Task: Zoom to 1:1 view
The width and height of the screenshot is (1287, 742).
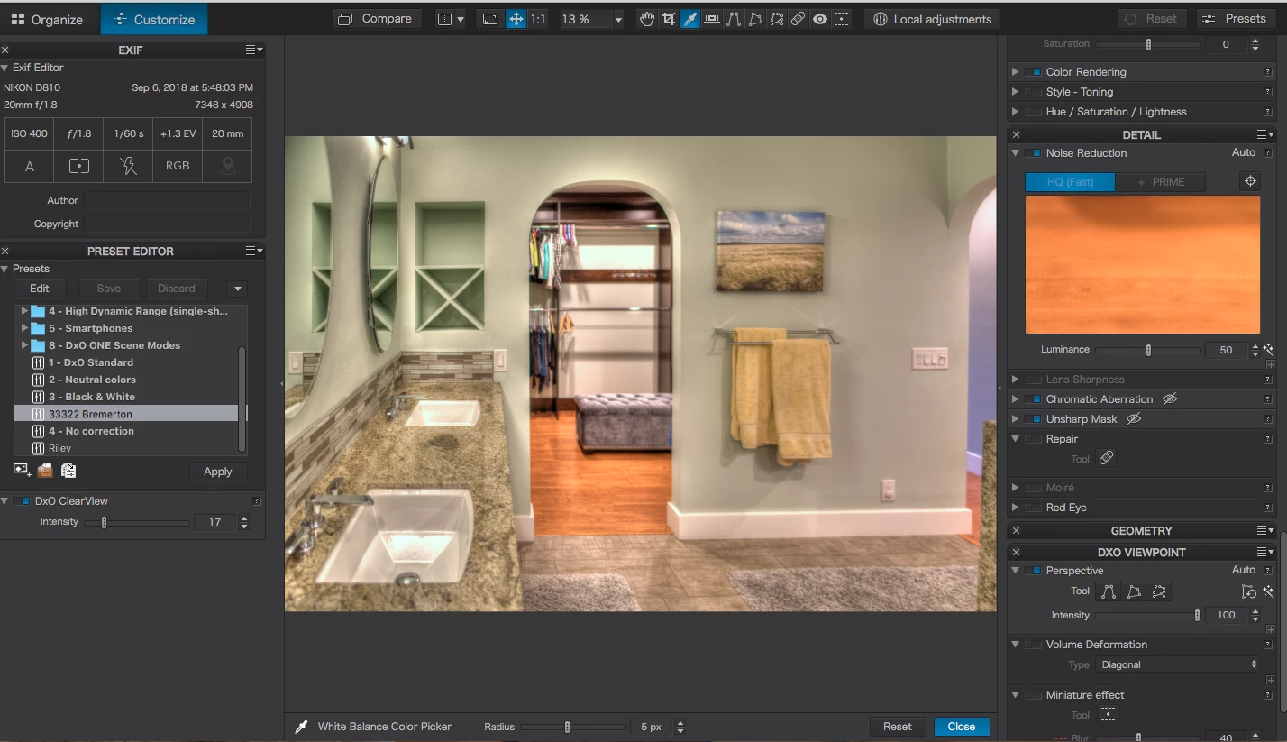Action: [x=538, y=19]
